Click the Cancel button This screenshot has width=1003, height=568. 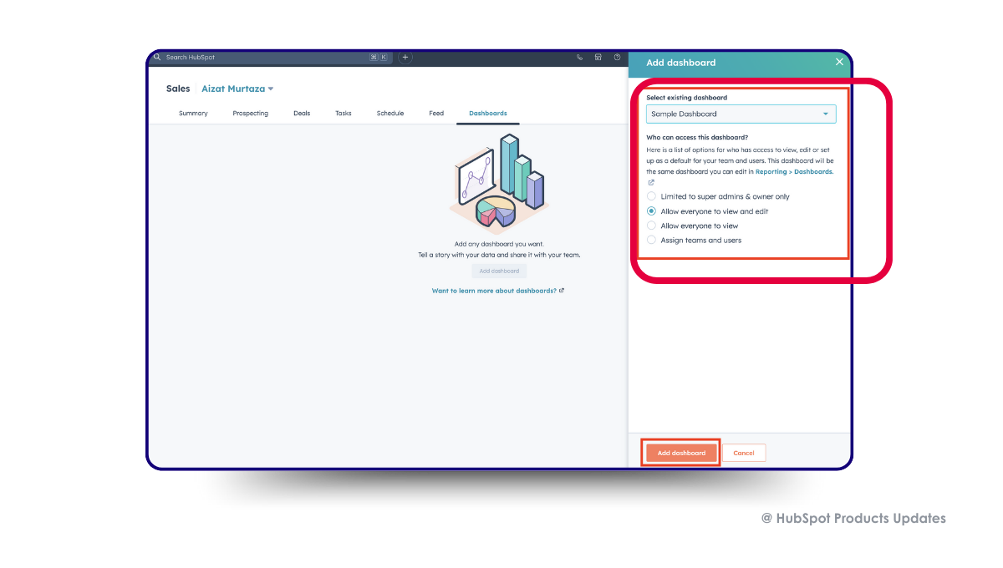click(744, 453)
